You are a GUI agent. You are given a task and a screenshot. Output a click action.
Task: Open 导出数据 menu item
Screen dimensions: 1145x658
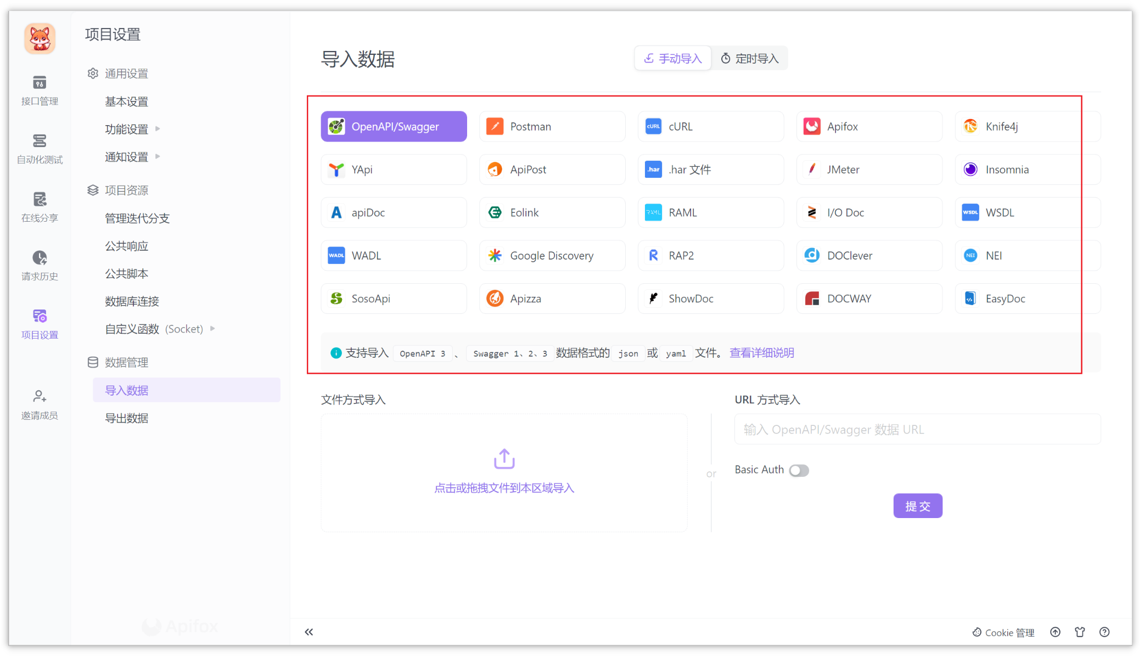[x=127, y=418]
